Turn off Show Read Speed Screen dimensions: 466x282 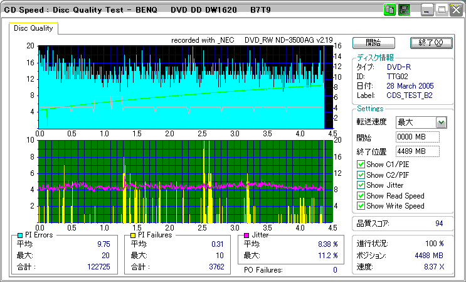361,195
